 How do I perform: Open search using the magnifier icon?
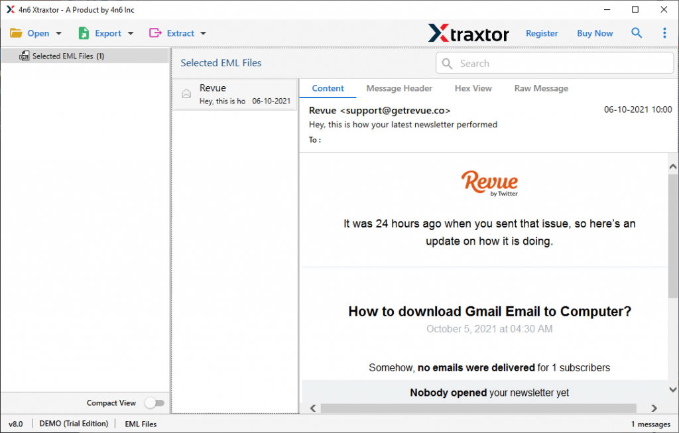tap(637, 32)
